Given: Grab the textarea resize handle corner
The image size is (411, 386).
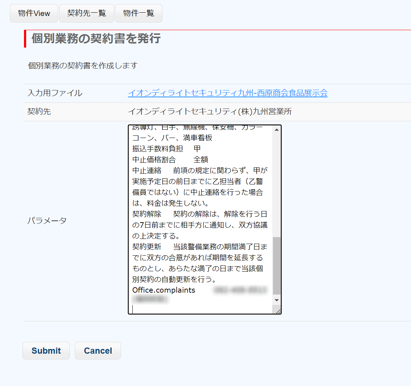Looking at the screenshot, I should (278, 311).
